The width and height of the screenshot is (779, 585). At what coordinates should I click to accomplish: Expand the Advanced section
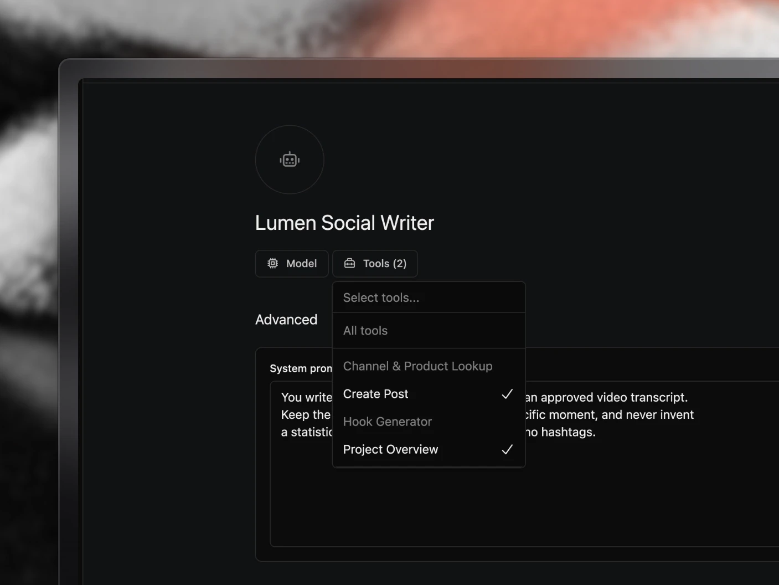coord(286,320)
